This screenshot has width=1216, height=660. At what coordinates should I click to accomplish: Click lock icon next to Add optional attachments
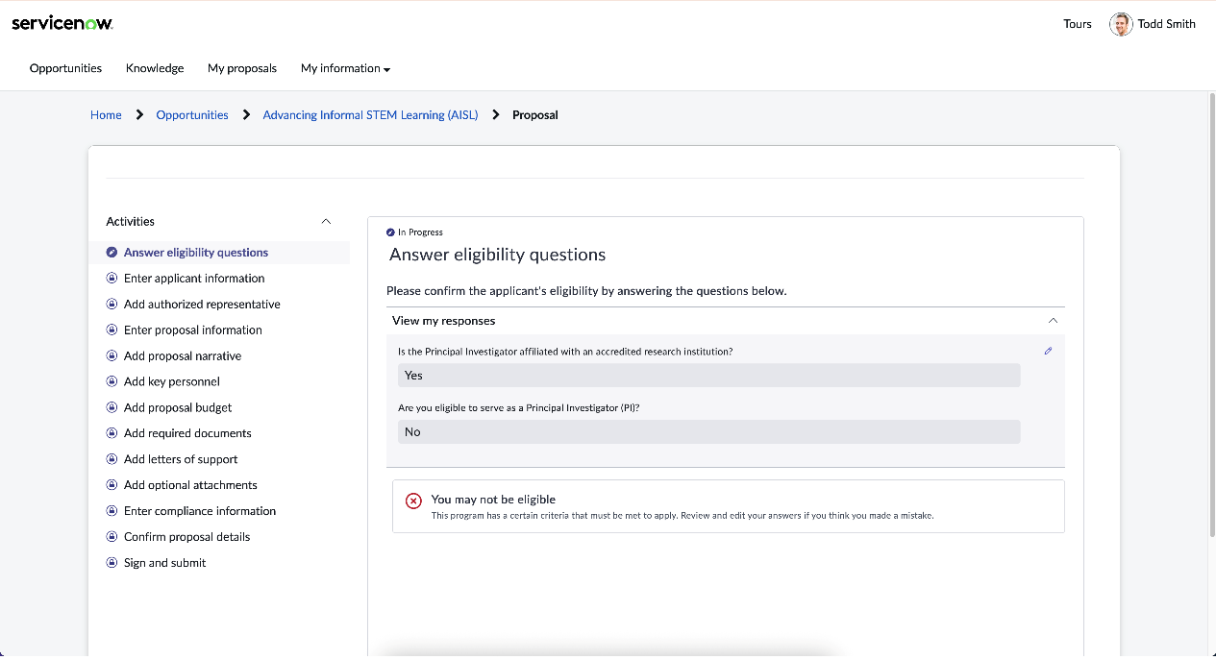point(112,486)
